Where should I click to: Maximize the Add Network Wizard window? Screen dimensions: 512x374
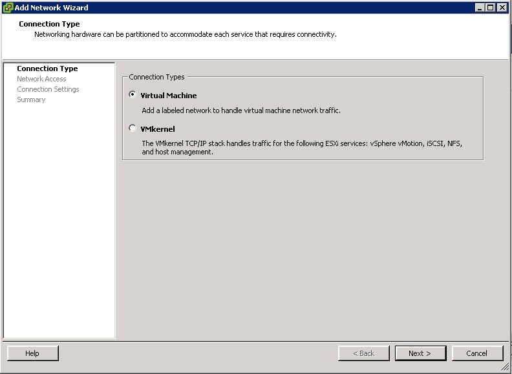click(491, 8)
